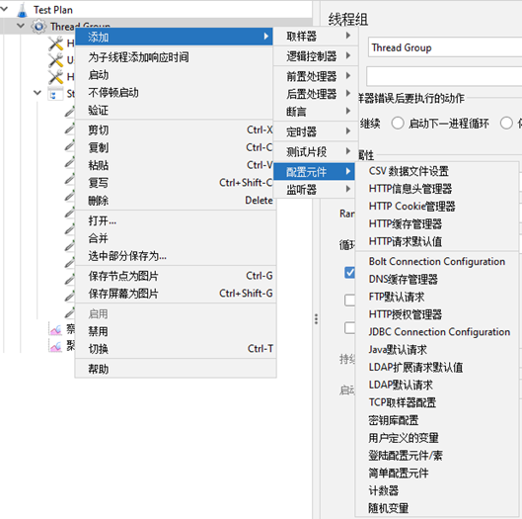Screen dimensions: 522x519
Task: Choose 保存节点为图片 entry
Action: tap(176, 276)
